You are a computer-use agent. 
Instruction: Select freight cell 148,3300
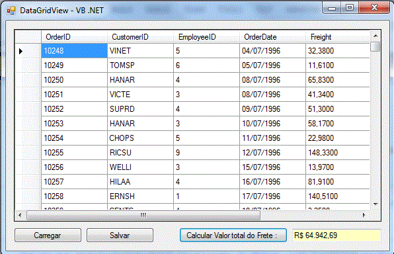338,153
